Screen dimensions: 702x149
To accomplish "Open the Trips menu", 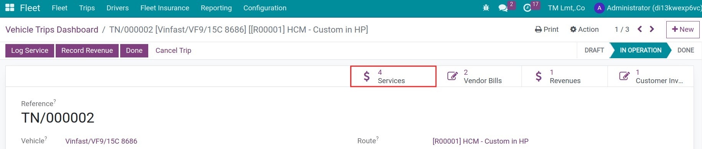I will 87,8.
